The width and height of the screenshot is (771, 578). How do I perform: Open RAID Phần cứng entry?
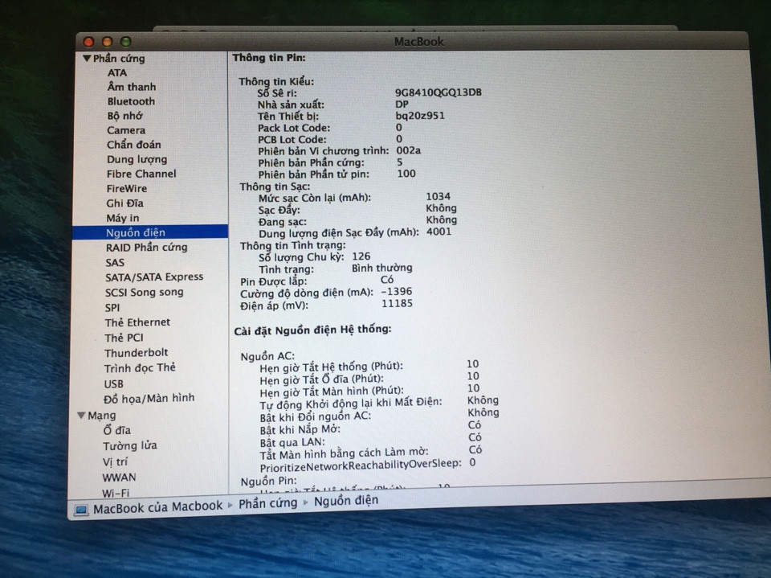146,247
